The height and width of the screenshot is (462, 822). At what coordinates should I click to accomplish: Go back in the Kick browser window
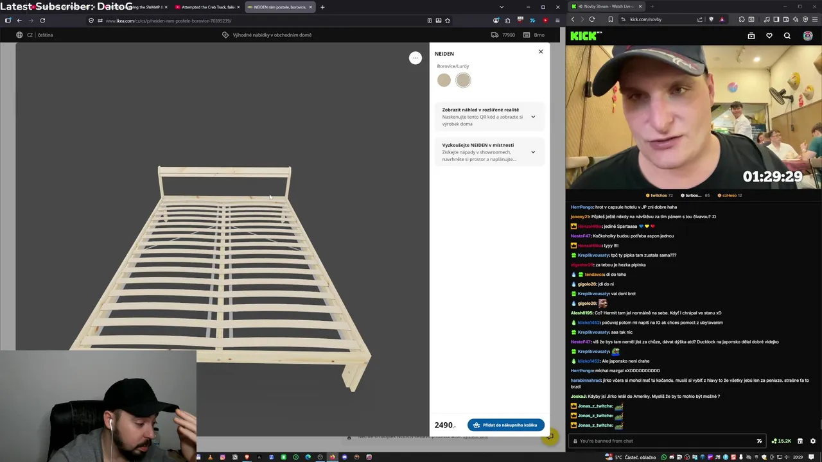[x=573, y=19]
